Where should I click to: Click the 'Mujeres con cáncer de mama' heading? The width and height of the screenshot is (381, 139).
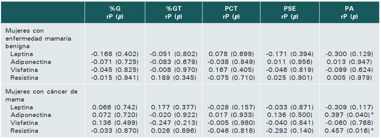pyautogui.click(x=42, y=95)
